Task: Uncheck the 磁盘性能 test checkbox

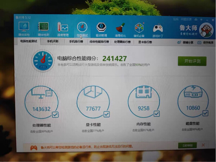Action: pos(205,113)
